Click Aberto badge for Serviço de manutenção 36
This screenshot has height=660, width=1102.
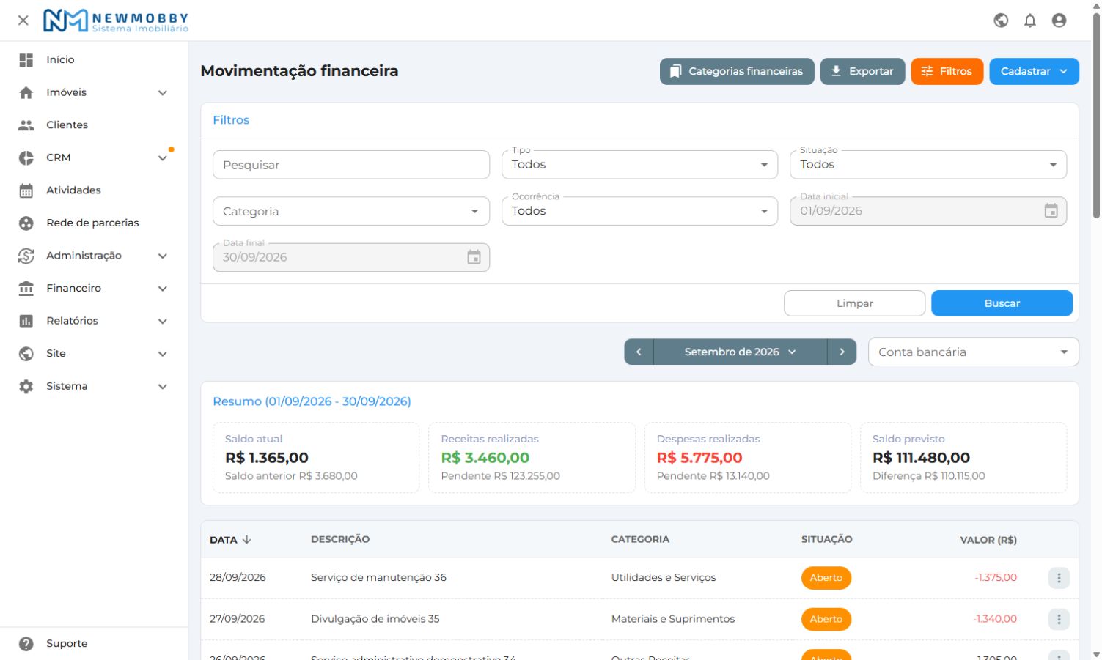pyautogui.click(x=826, y=578)
